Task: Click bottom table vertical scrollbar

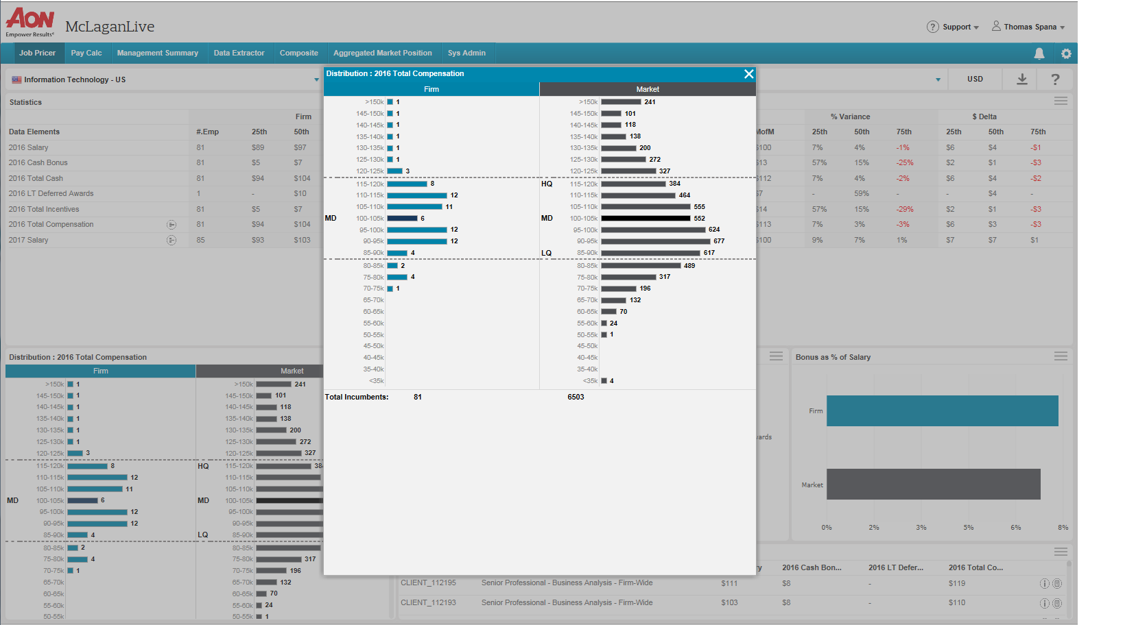Action: (x=1069, y=589)
